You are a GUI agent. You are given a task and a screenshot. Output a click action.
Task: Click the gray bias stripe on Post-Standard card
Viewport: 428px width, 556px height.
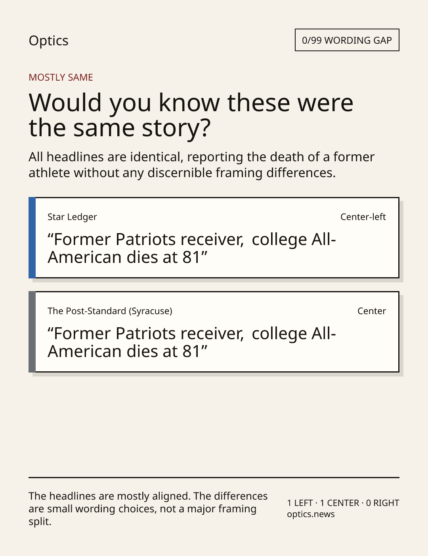[32, 332]
